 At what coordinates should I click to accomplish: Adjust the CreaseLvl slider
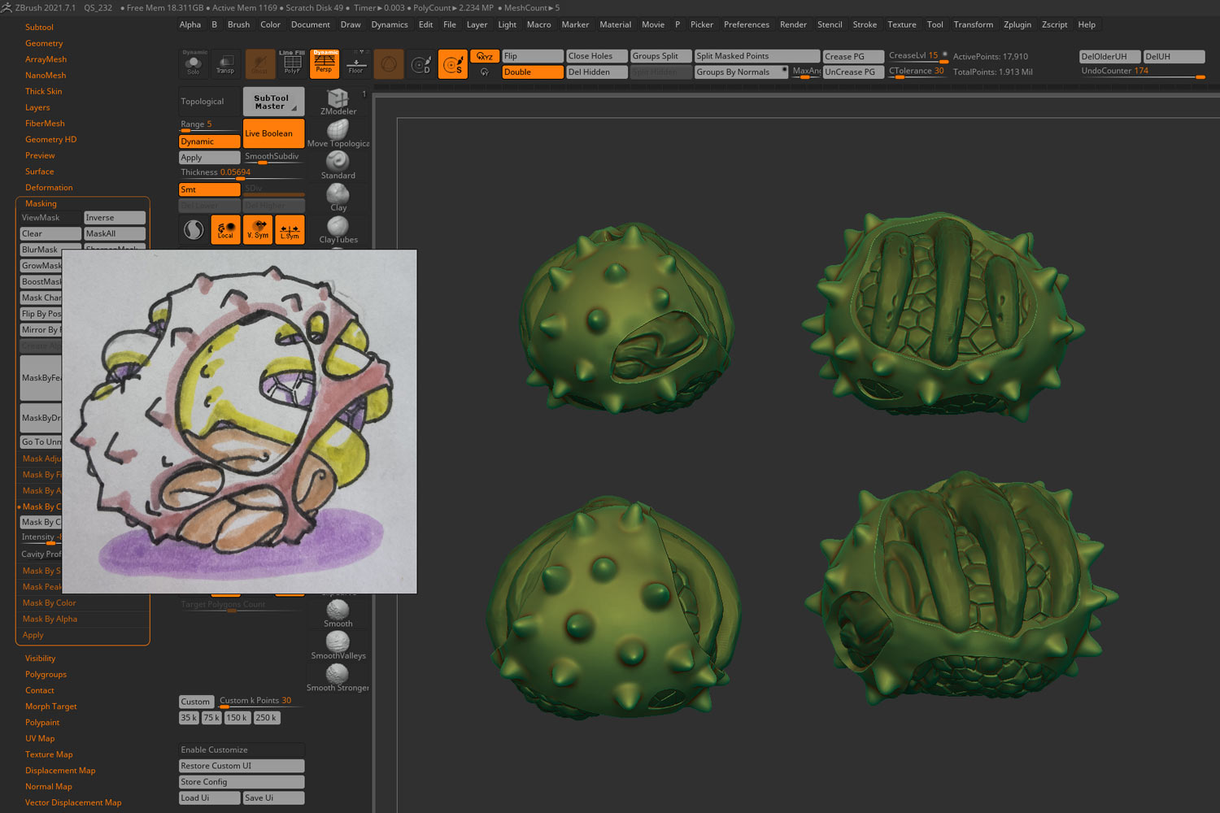click(917, 57)
